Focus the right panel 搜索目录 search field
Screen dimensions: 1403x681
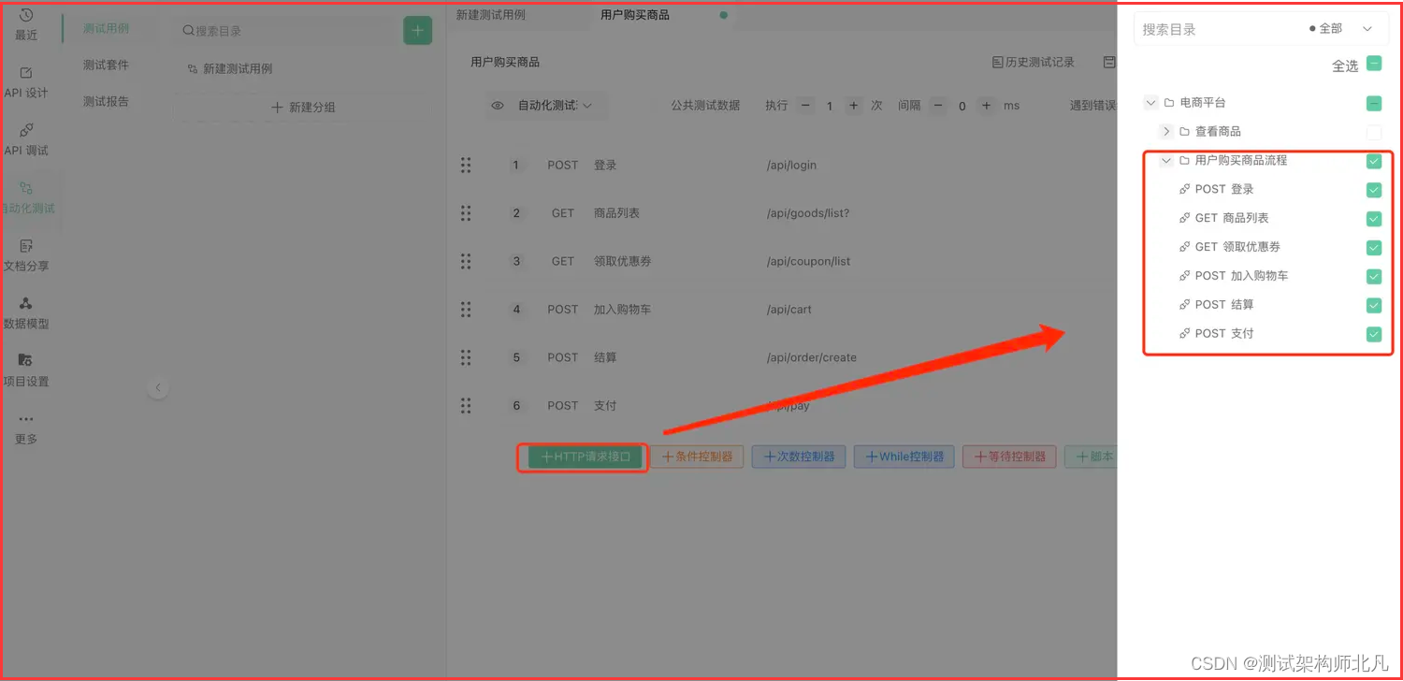[x=1216, y=29]
